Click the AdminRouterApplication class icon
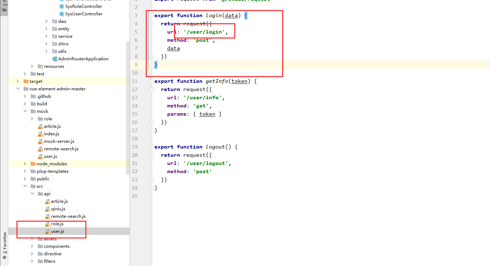The width and height of the screenshot is (490, 266). coord(55,59)
